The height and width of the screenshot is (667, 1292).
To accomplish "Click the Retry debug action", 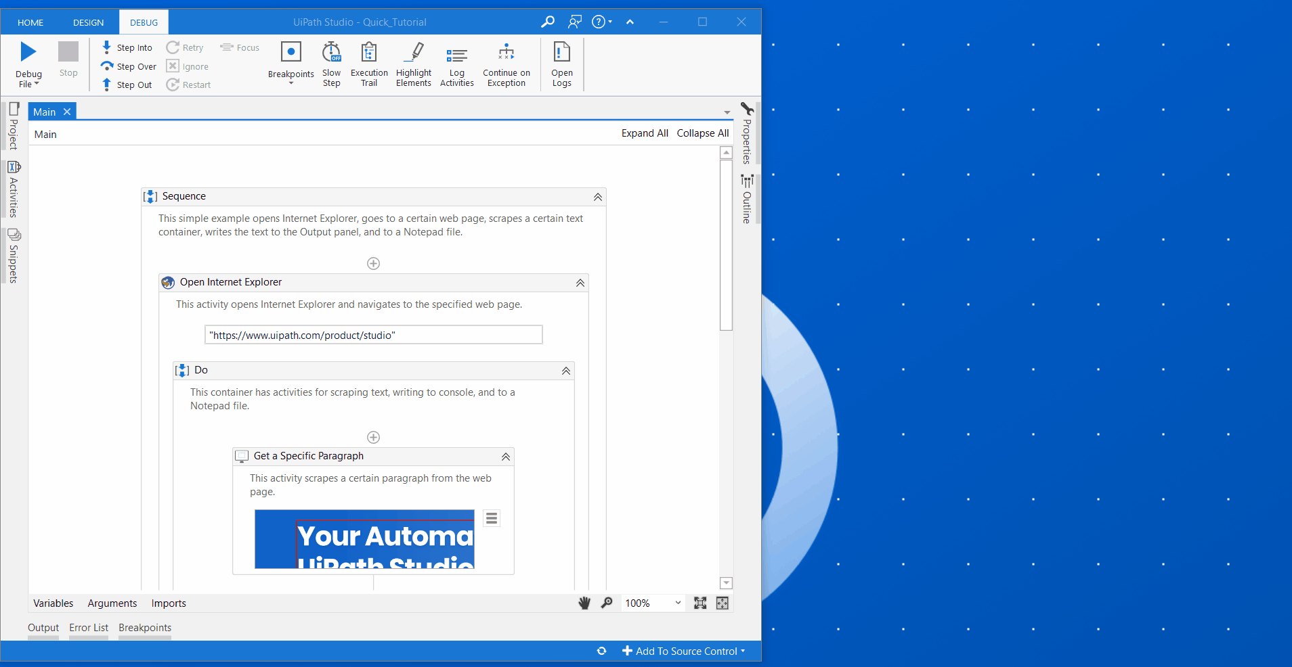I will (185, 47).
